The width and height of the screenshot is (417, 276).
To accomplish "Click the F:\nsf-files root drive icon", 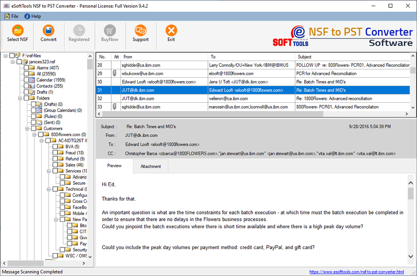I will tap(18, 55).
